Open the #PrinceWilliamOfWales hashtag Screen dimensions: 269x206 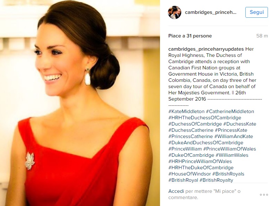pos(229,149)
